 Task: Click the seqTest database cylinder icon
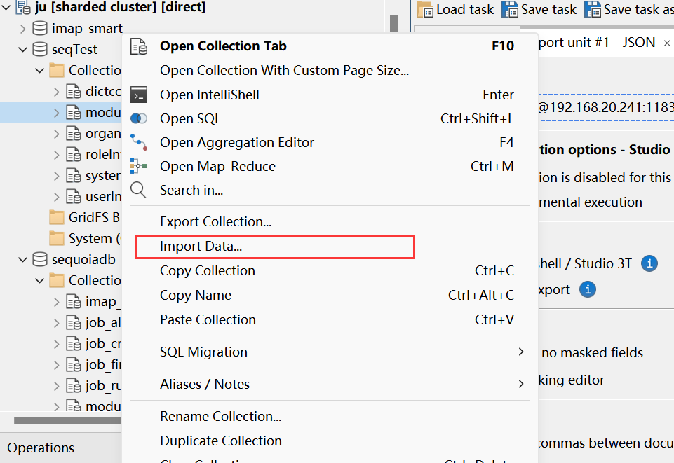[39, 49]
